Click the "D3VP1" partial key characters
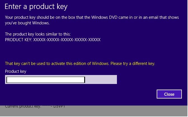Image resolution: width=188 pixels, height=117 pixels. point(59,106)
